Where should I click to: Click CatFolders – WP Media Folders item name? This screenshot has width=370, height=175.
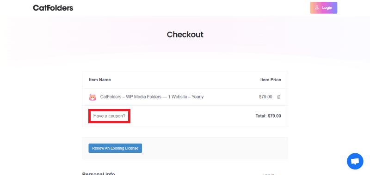(x=152, y=97)
